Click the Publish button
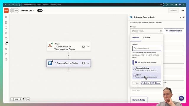 (x=173, y=11)
